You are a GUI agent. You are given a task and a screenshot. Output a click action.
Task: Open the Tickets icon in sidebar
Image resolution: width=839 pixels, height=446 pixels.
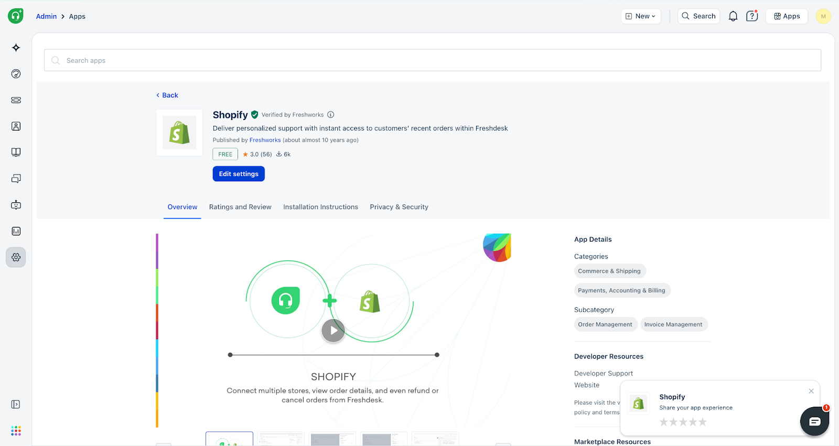(16, 100)
